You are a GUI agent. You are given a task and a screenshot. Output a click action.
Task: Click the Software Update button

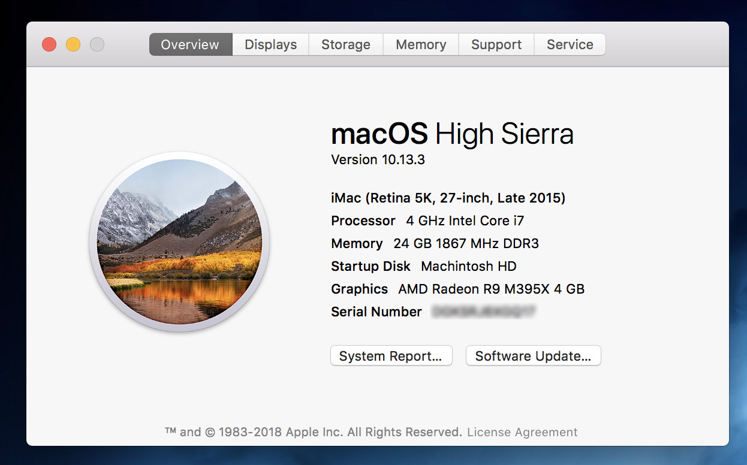click(533, 356)
